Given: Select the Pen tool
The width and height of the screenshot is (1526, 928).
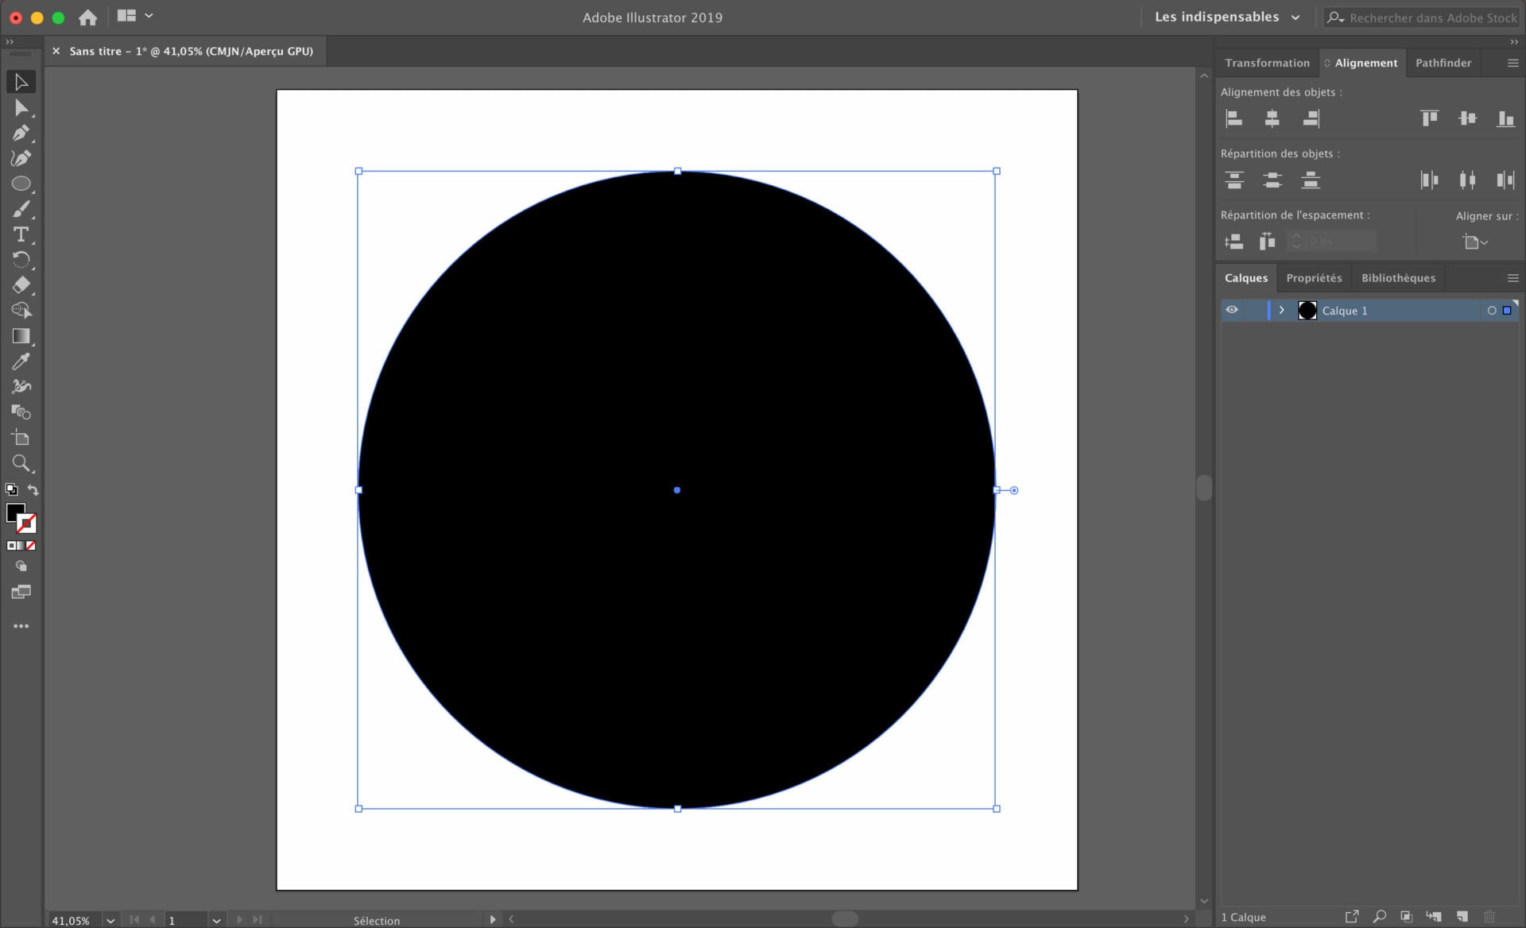Looking at the screenshot, I should (x=21, y=133).
